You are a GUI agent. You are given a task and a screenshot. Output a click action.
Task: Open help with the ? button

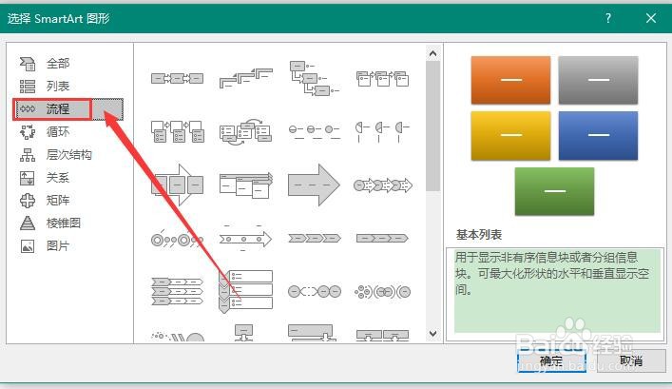(x=608, y=18)
